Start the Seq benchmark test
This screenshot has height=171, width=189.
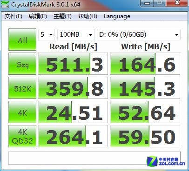(x=22, y=64)
